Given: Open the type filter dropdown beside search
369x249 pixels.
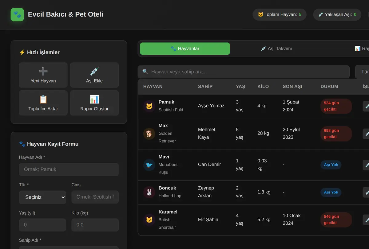Looking at the screenshot, I should 362,72.
